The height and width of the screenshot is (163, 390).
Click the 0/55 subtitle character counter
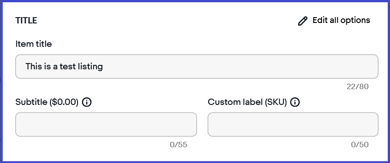(178, 145)
